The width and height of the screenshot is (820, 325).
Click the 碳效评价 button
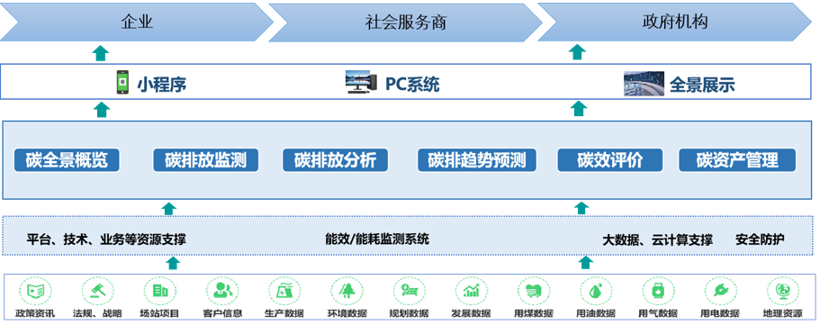pos(610,160)
